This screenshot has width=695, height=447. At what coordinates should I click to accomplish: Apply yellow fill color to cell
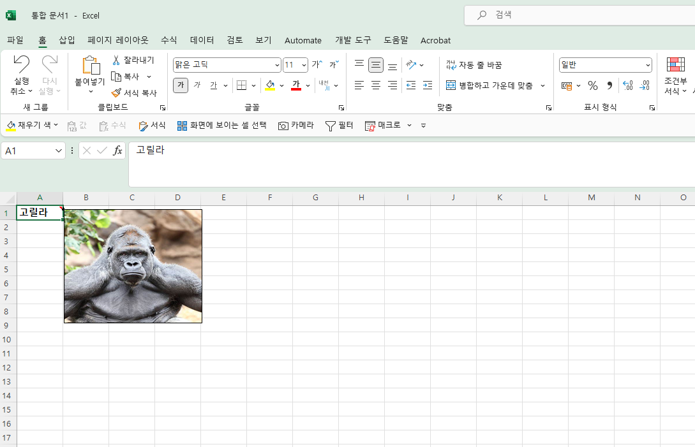click(270, 85)
